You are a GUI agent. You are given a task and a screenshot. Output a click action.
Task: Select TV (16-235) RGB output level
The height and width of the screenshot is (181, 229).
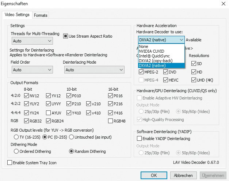(16, 137)
